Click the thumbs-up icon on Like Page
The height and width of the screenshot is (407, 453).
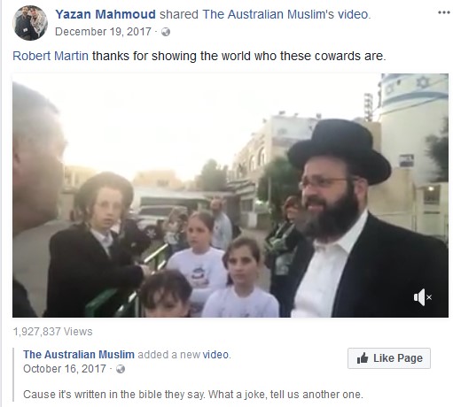pyautogui.click(x=363, y=358)
